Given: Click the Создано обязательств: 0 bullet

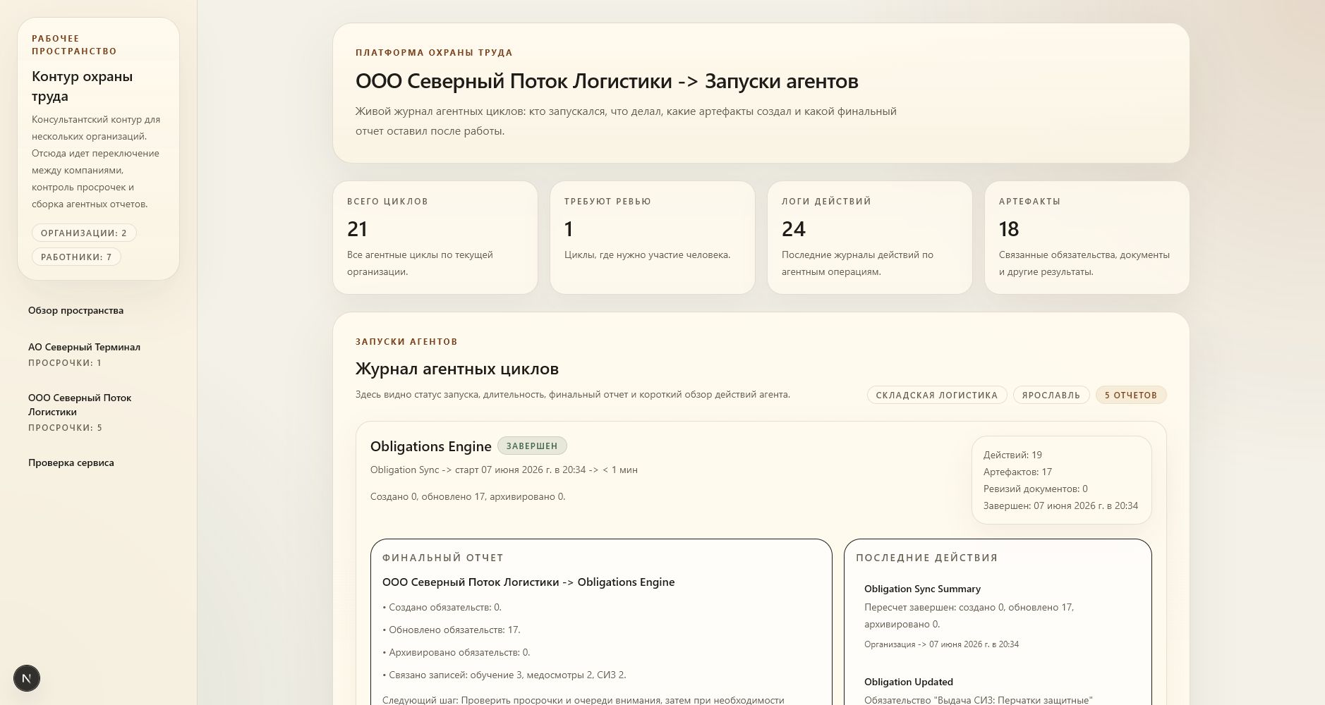Looking at the screenshot, I should [442, 607].
